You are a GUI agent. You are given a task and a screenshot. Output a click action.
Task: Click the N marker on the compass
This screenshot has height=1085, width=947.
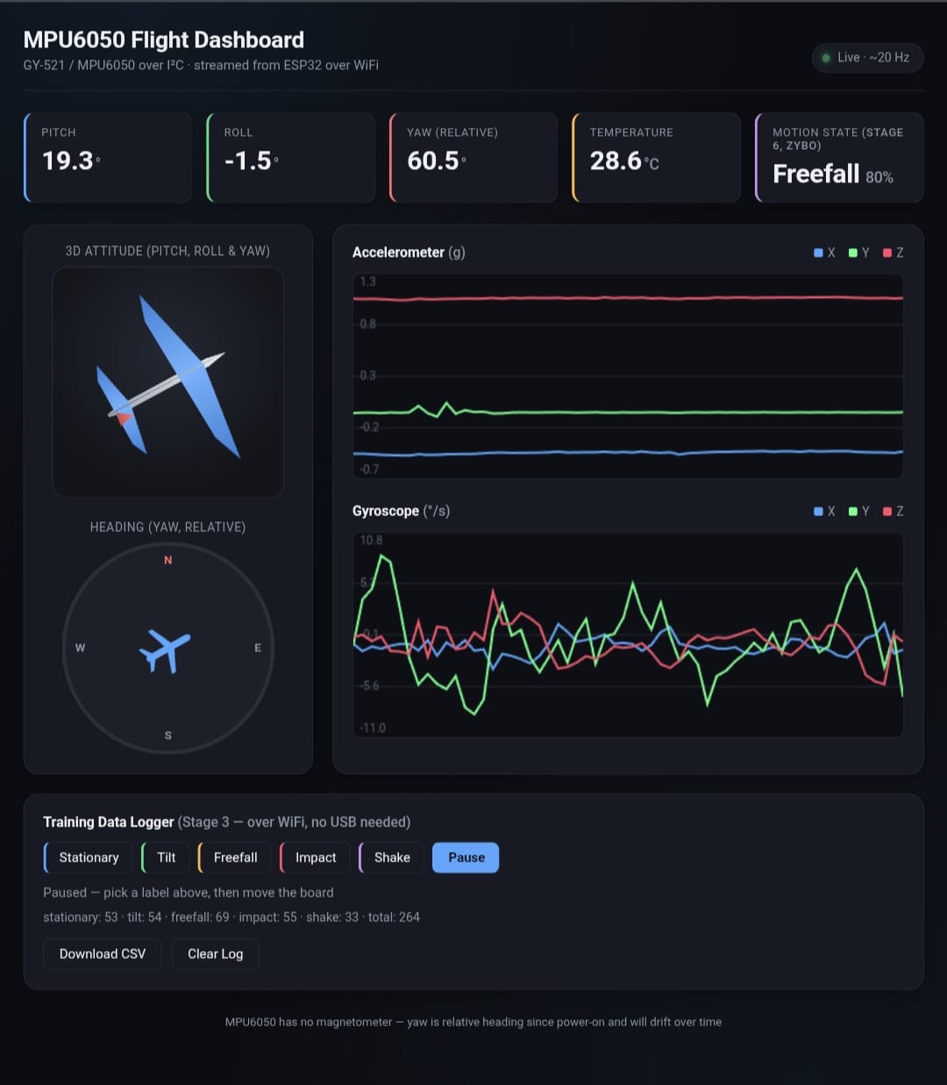[168, 560]
